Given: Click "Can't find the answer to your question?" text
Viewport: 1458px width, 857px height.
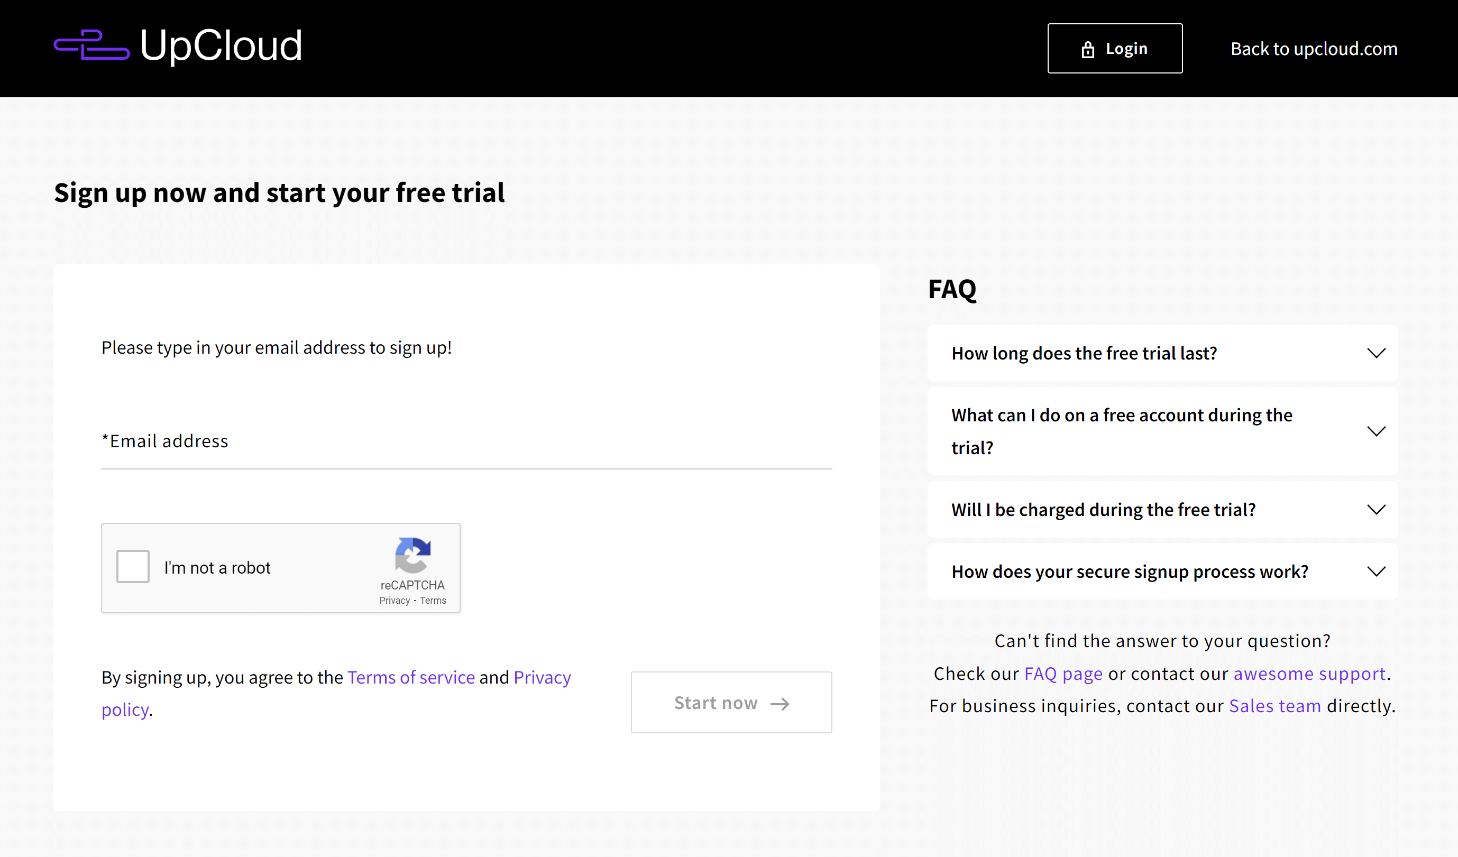Looking at the screenshot, I should coord(1162,641).
